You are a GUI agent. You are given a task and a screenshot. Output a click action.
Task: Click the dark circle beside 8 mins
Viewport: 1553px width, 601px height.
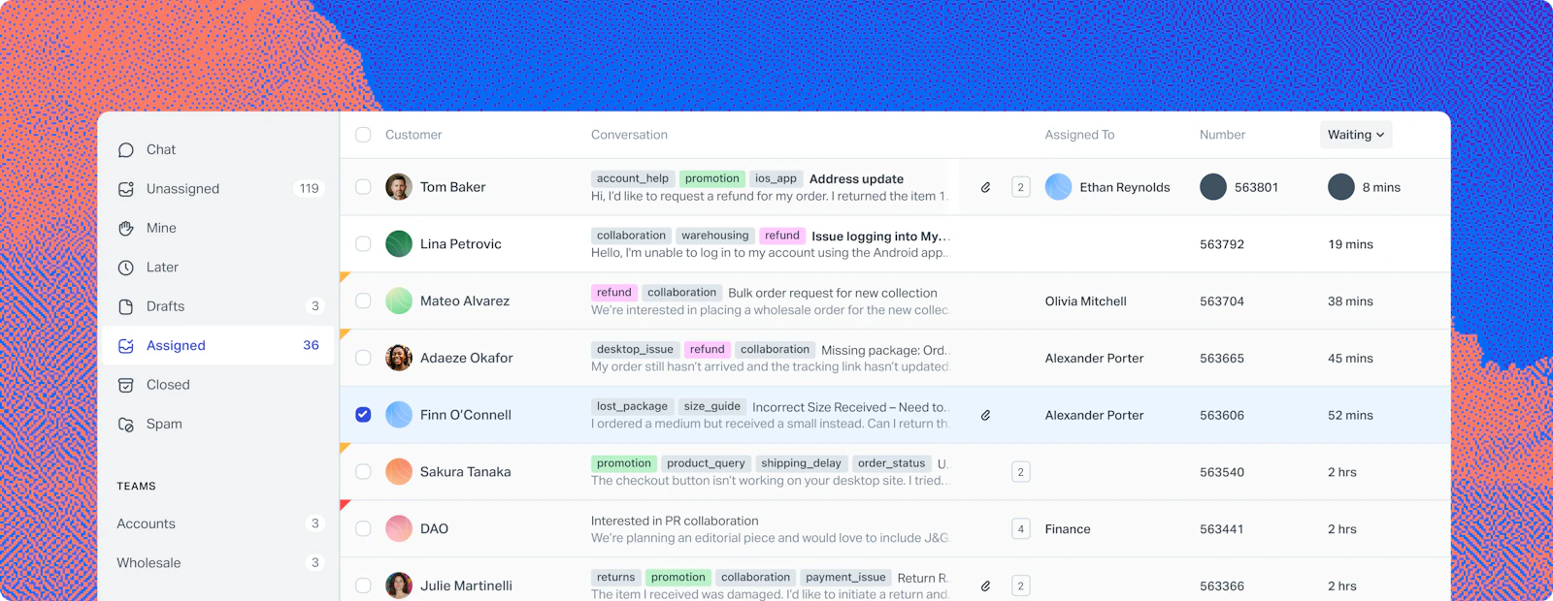click(x=1341, y=187)
